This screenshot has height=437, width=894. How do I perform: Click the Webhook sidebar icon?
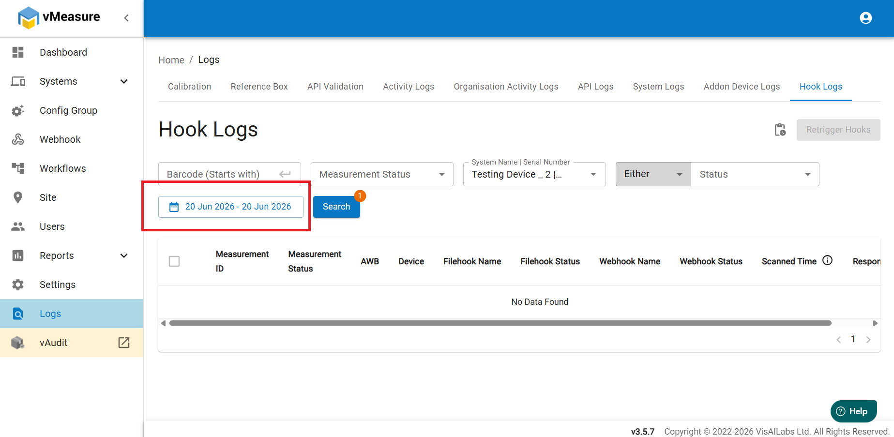(18, 139)
